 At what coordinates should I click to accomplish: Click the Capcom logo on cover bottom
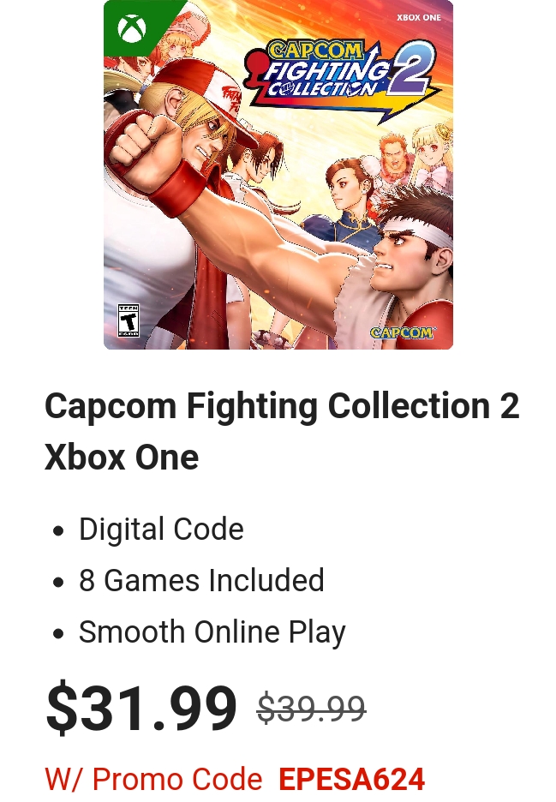pos(402,332)
